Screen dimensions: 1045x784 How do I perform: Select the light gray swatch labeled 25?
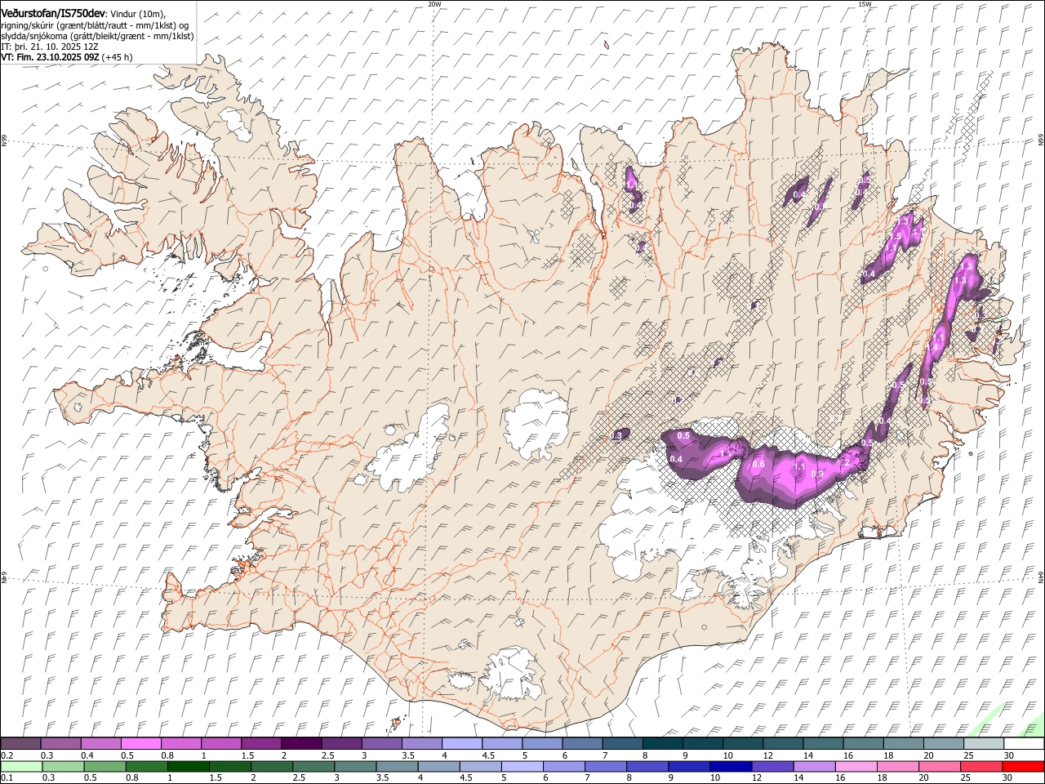tap(983, 743)
